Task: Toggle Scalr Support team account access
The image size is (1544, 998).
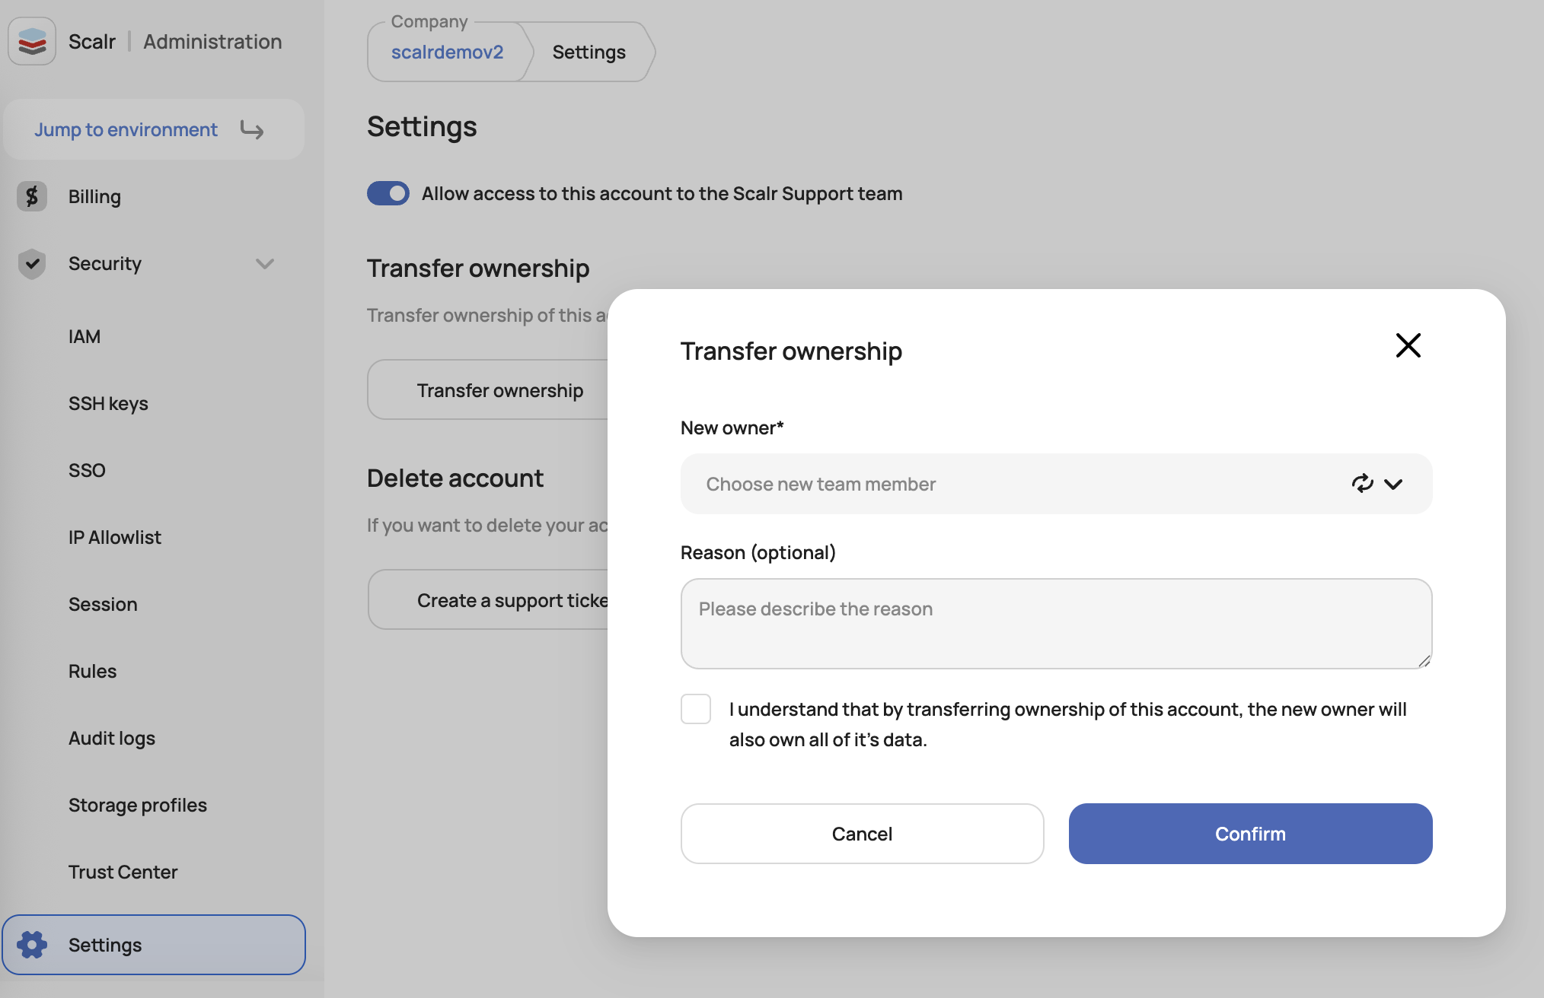Action: coord(388,193)
